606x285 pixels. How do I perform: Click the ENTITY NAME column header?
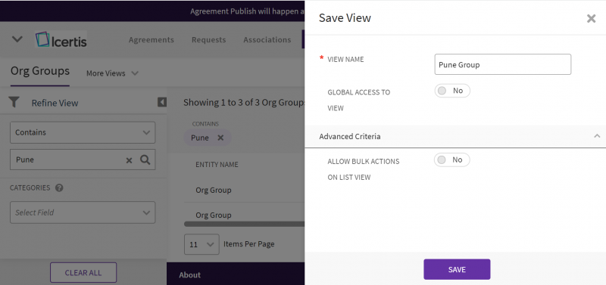coord(217,165)
